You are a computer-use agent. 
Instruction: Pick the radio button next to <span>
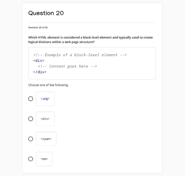pyautogui.click(x=31, y=139)
